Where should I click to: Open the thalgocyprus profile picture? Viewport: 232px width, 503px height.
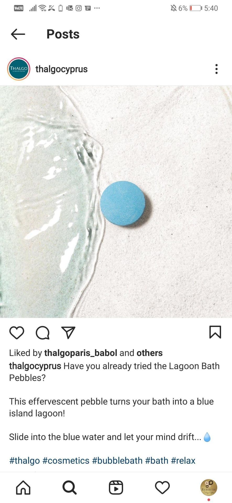point(19,69)
